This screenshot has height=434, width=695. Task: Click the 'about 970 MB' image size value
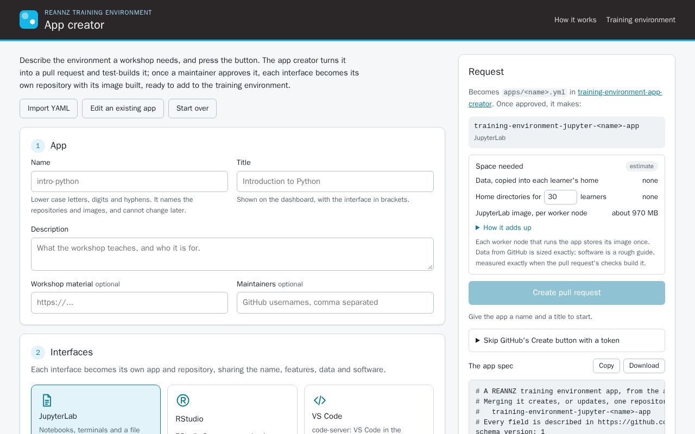635,213
